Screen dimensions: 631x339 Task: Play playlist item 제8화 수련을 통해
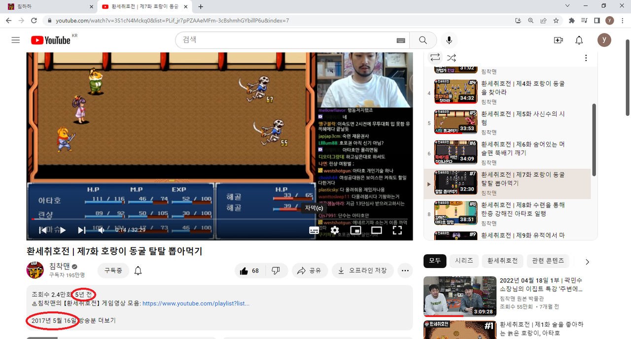(508, 214)
